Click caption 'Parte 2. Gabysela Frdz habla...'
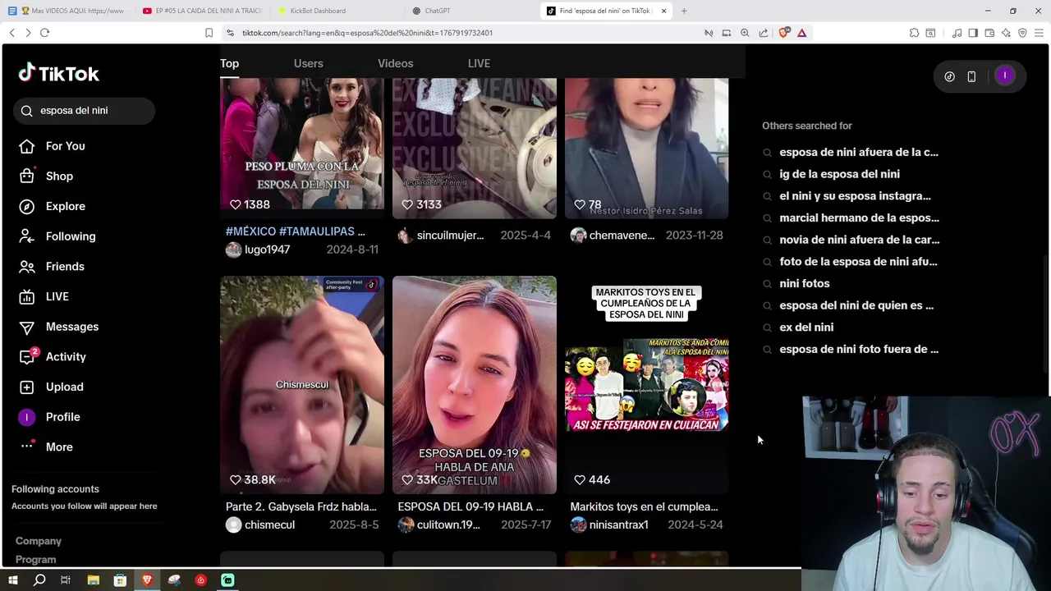Image resolution: width=1051 pixels, height=591 pixels. tap(301, 506)
